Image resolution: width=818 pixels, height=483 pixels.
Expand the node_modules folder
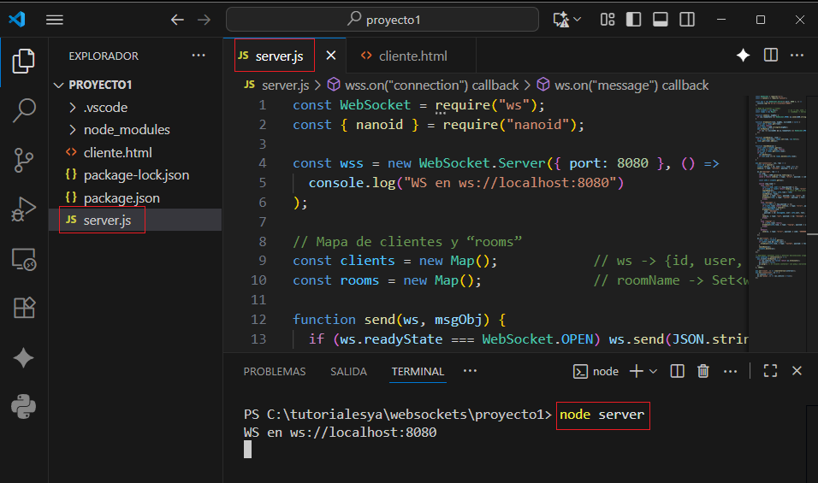coord(126,130)
